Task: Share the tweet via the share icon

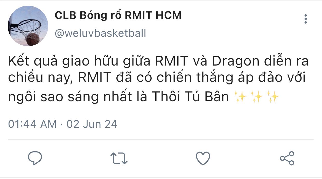Action: point(287,158)
